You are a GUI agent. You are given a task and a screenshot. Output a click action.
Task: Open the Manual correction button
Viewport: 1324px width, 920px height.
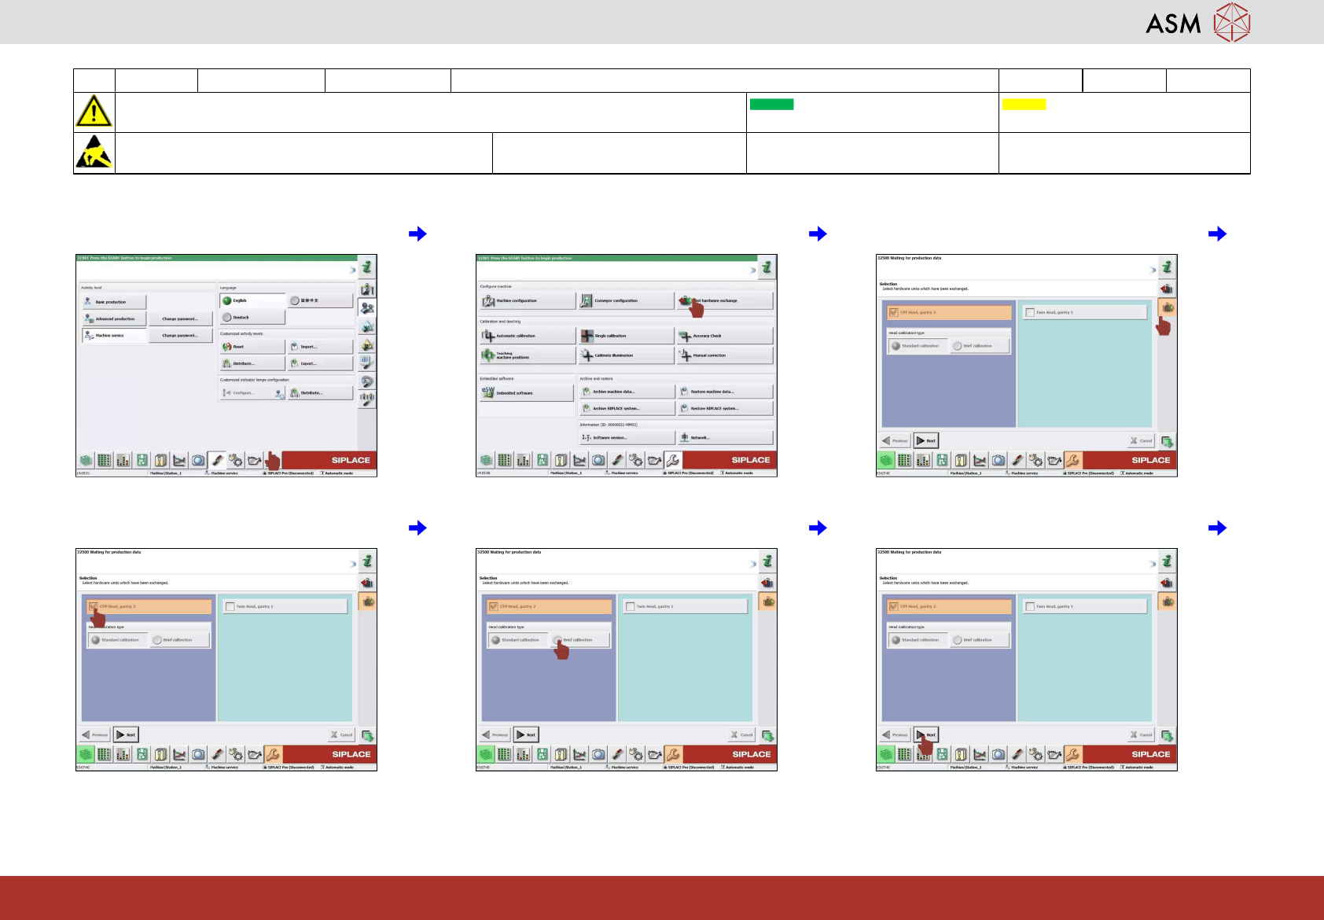tap(725, 355)
